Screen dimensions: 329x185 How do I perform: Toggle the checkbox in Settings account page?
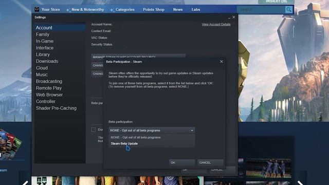tap(94, 130)
